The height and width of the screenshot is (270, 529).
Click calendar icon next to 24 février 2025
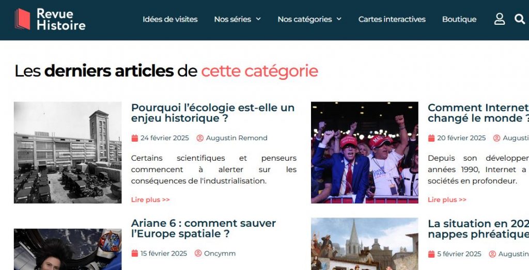(135, 138)
